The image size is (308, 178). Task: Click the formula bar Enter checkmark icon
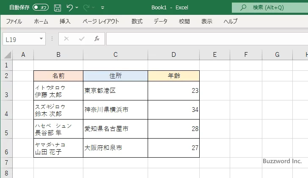pos(82,39)
